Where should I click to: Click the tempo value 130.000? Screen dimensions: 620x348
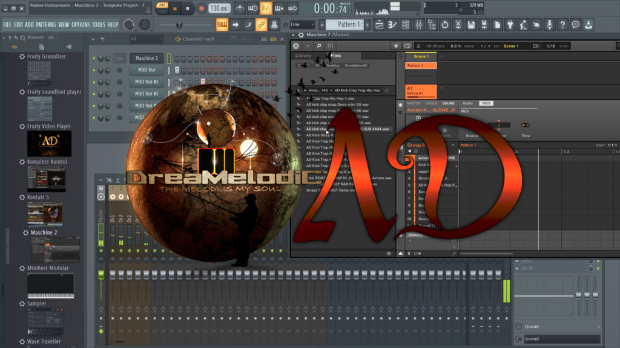(219, 8)
